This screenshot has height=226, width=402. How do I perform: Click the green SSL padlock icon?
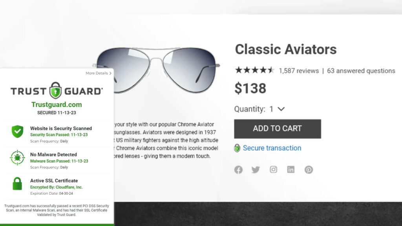pyautogui.click(x=17, y=184)
